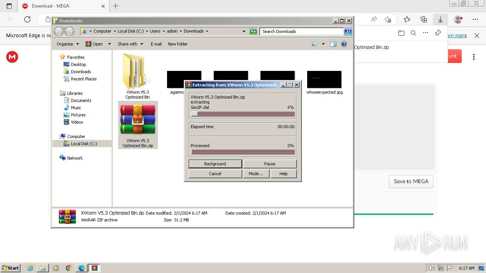Open Downloads in the navigation pane
Image resolution: width=486 pixels, height=273 pixels.
pyautogui.click(x=81, y=72)
